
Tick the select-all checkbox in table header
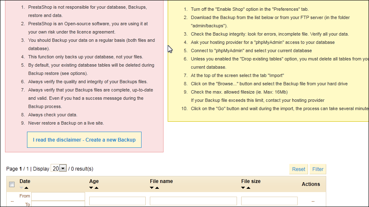pos(12,185)
